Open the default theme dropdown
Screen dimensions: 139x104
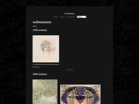[82, 17]
